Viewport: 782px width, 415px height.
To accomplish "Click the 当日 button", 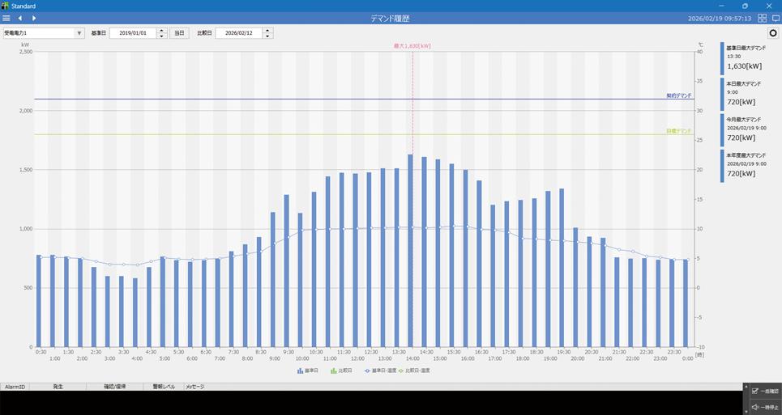I will coord(179,33).
